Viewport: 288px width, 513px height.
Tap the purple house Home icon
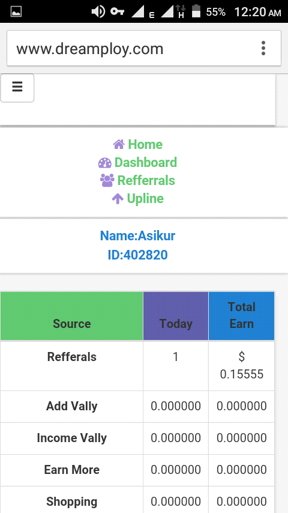119,144
